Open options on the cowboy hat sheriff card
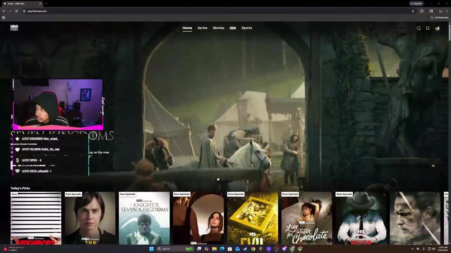451x253 pixels. pos(384,194)
